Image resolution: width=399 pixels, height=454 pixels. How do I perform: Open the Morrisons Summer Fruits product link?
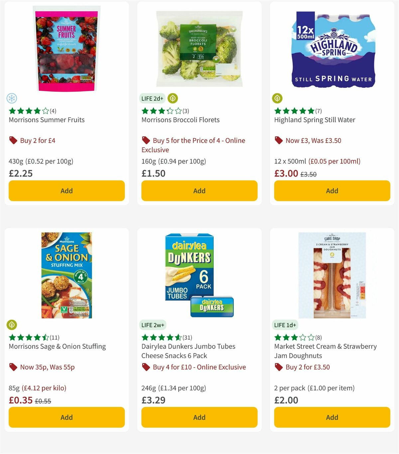point(47,120)
